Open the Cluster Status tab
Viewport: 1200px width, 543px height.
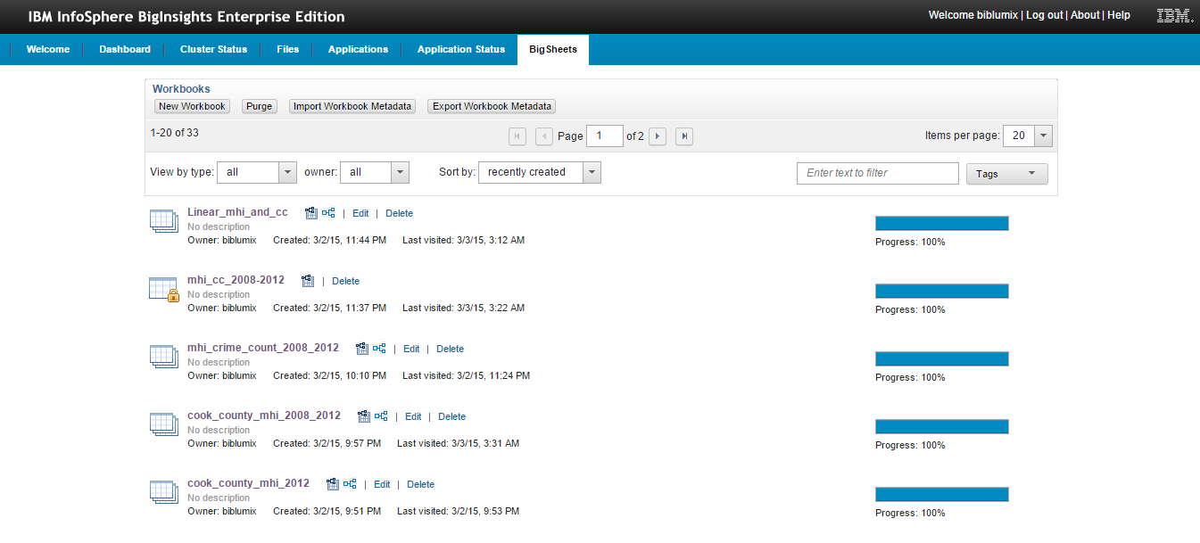(213, 49)
